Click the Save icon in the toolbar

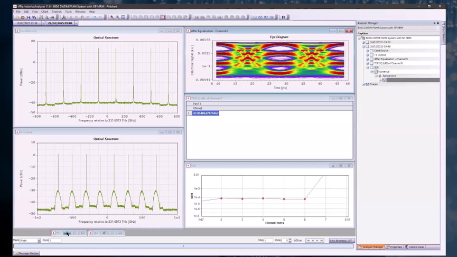(28, 17)
